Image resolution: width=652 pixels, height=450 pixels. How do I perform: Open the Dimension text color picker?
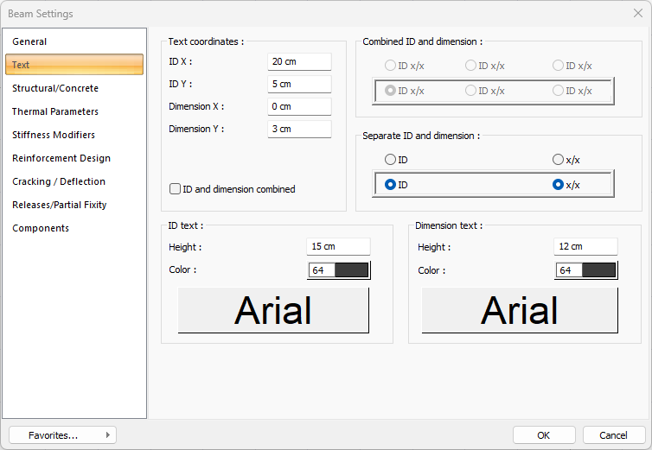586,270
